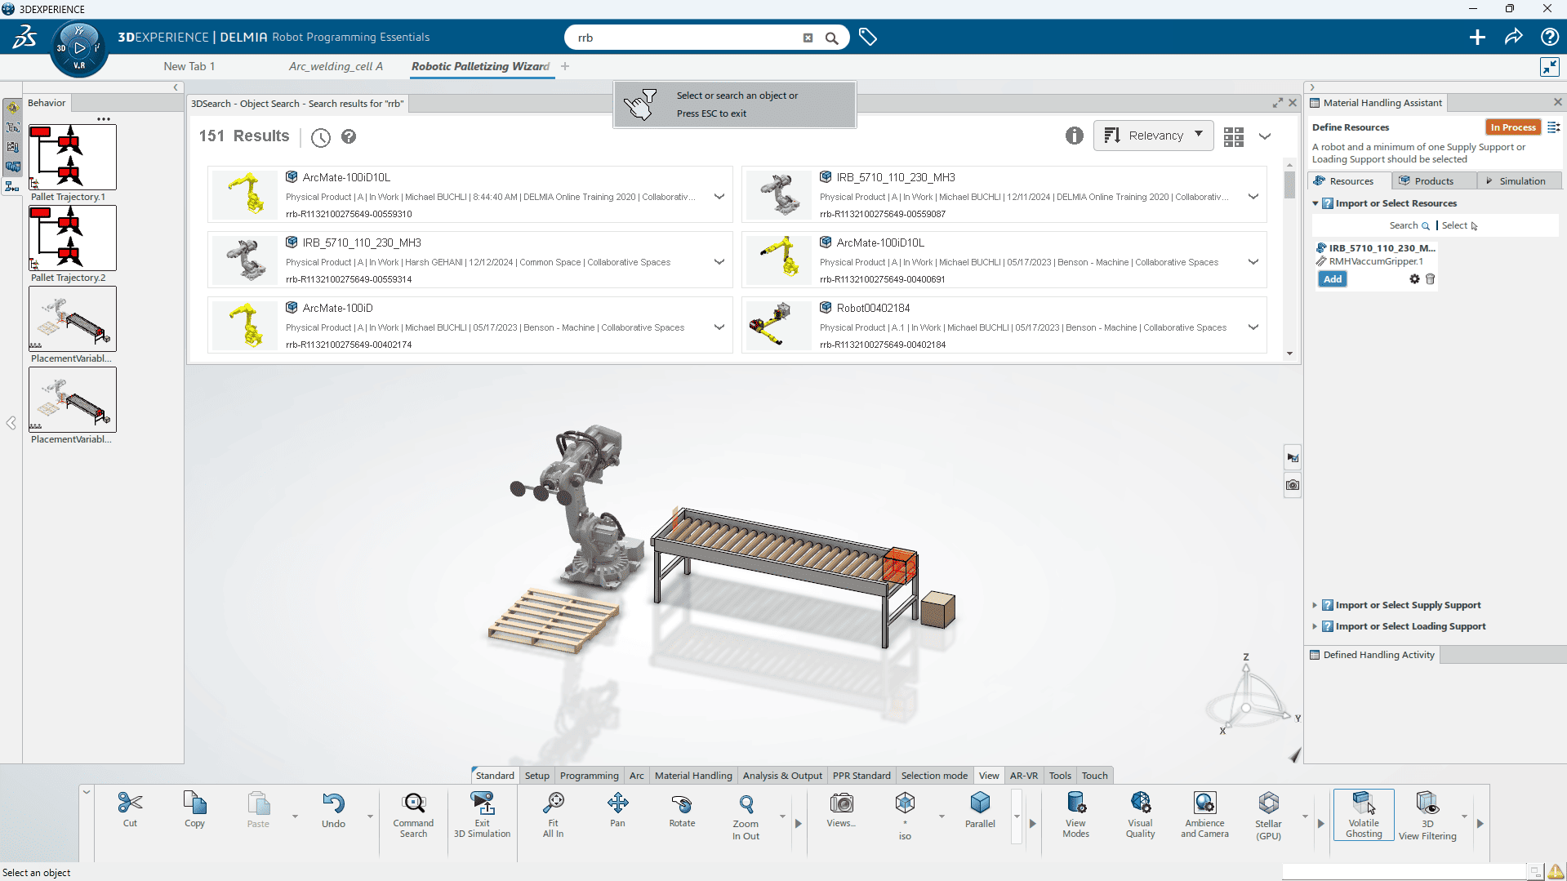The height and width of the screenshot is (881, 1567).
Task: Expand the ArcMate-100iD10L search result details
Action: click(x=719, y=196)
